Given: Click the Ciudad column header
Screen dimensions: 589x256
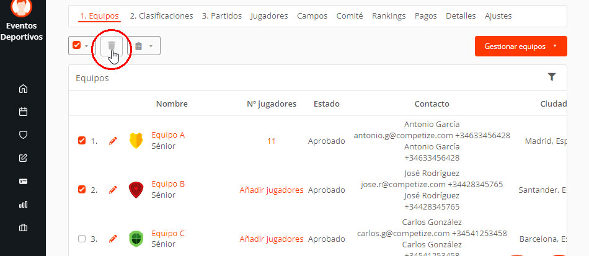Looking at the screenshot, I should (553, 104).
